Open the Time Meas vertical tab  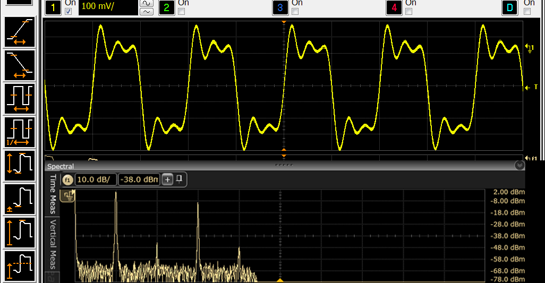tap(53, 194)
